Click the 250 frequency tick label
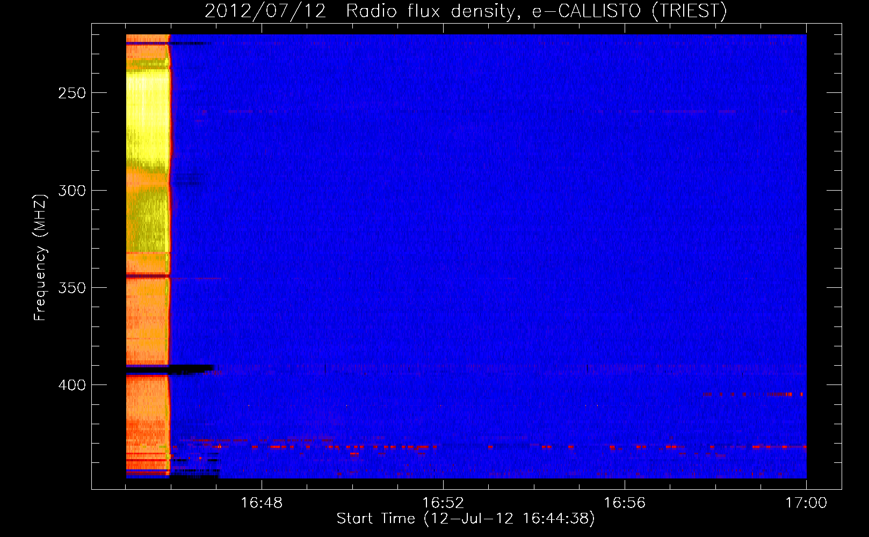Viewport: 869px width, 537px height. point(72,93)
